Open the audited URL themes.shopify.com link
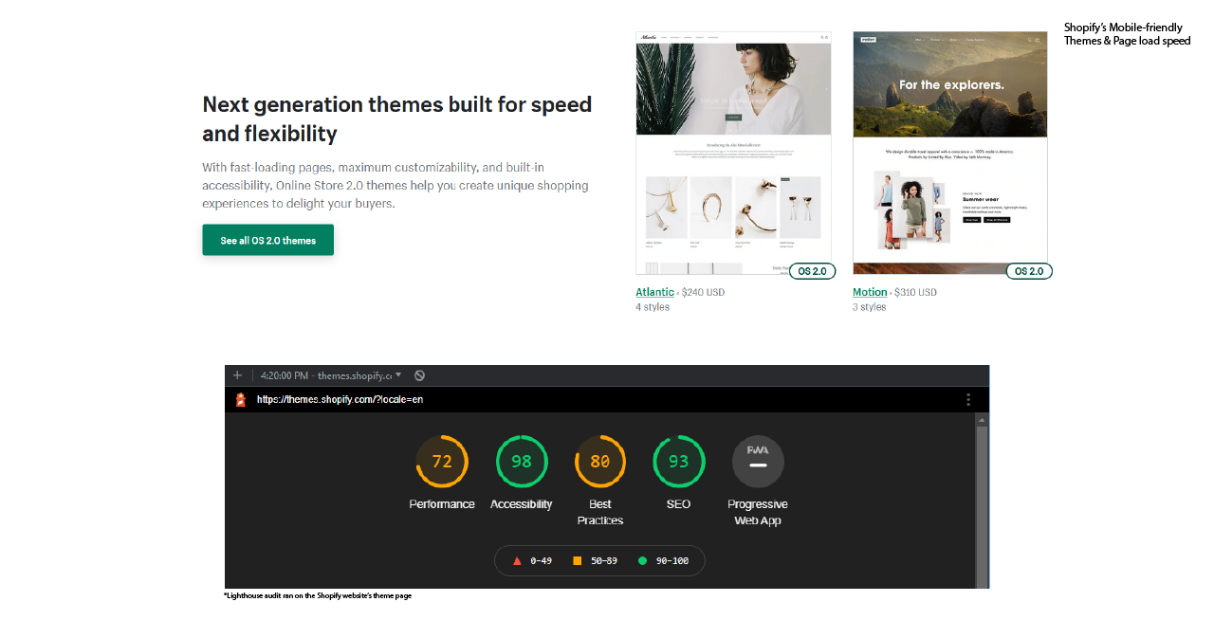 (340, 399)
